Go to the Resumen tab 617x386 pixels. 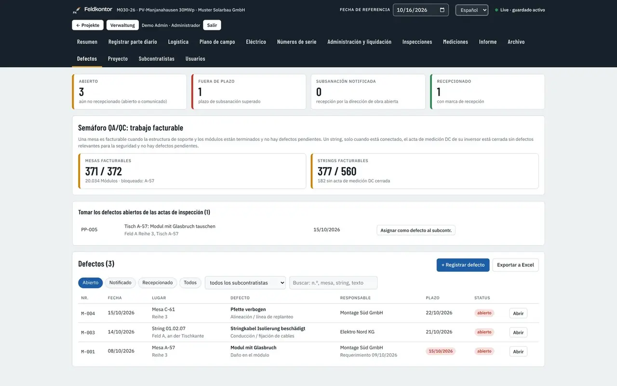pos(87,42)
